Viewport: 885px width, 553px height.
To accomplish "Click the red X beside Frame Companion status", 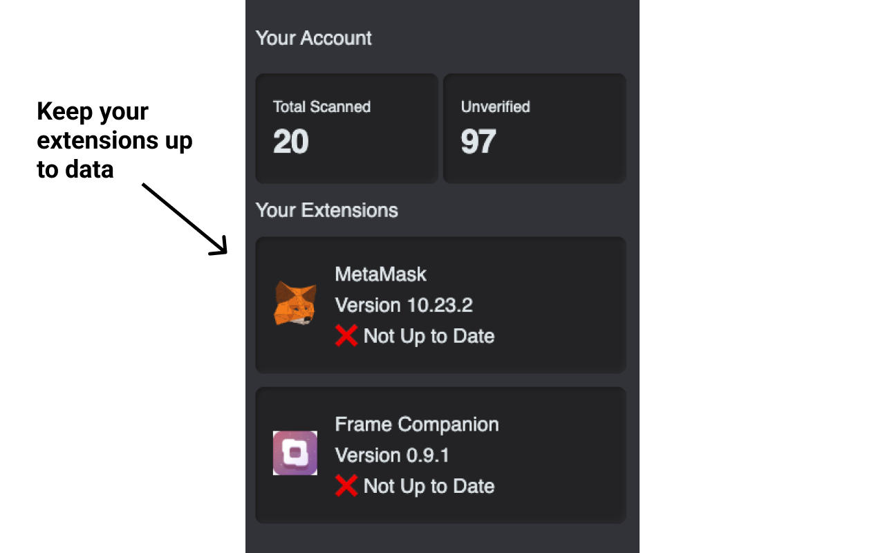I will pos(346,486).
